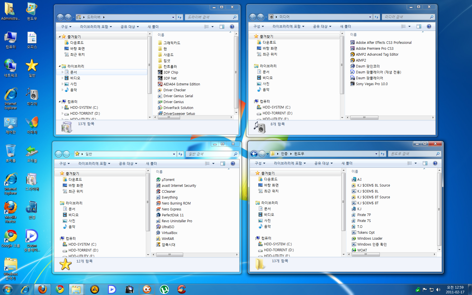Launch AIMP from the taskbar

click(x=95, y=289)
